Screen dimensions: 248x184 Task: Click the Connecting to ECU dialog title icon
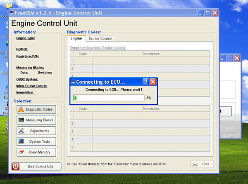(73, 82)
